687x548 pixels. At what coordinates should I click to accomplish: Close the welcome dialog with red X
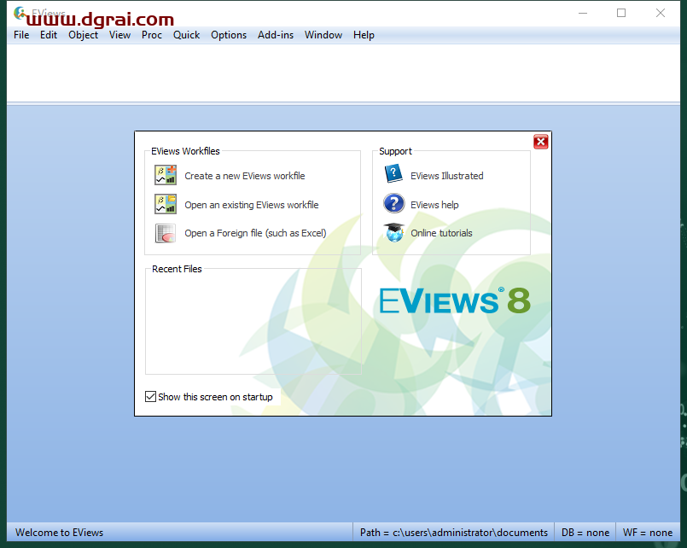[541, 142]
